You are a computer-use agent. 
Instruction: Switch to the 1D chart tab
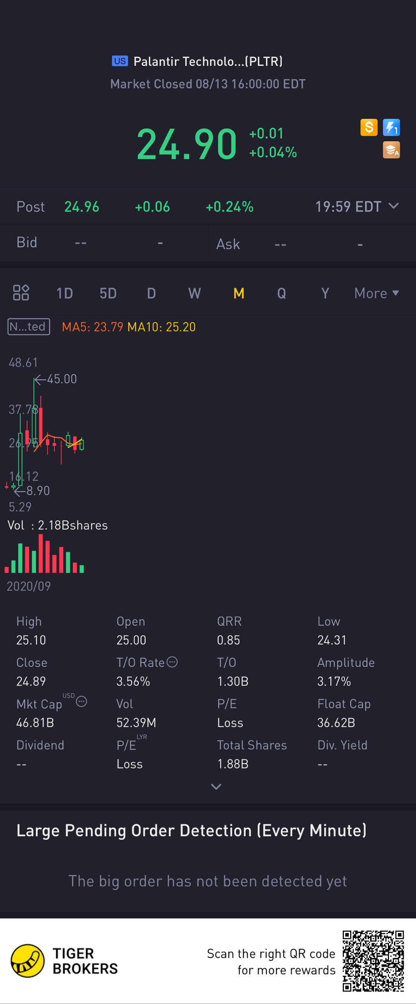(65, 293)
